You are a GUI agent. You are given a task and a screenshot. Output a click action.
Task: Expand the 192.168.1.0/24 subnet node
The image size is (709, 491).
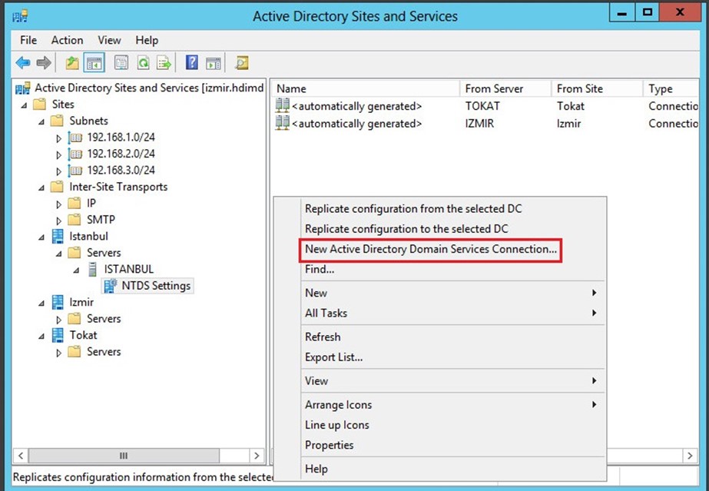[58, 138]
